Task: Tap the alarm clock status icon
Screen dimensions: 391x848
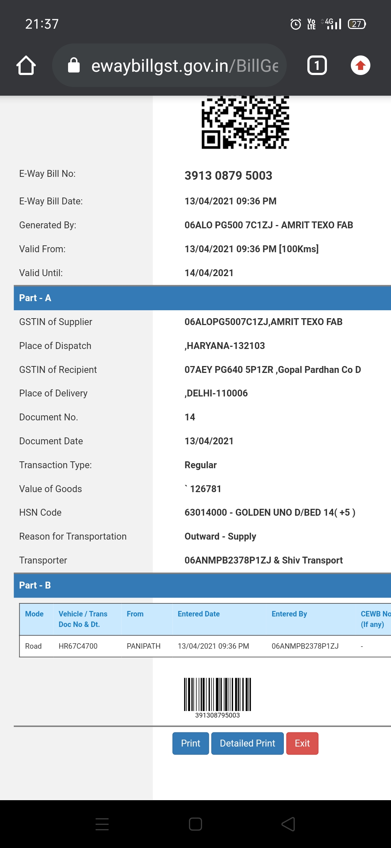Action: click(296, 24)
